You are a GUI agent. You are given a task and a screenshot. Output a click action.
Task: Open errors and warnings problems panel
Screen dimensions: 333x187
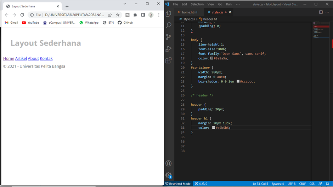point(201,184)
